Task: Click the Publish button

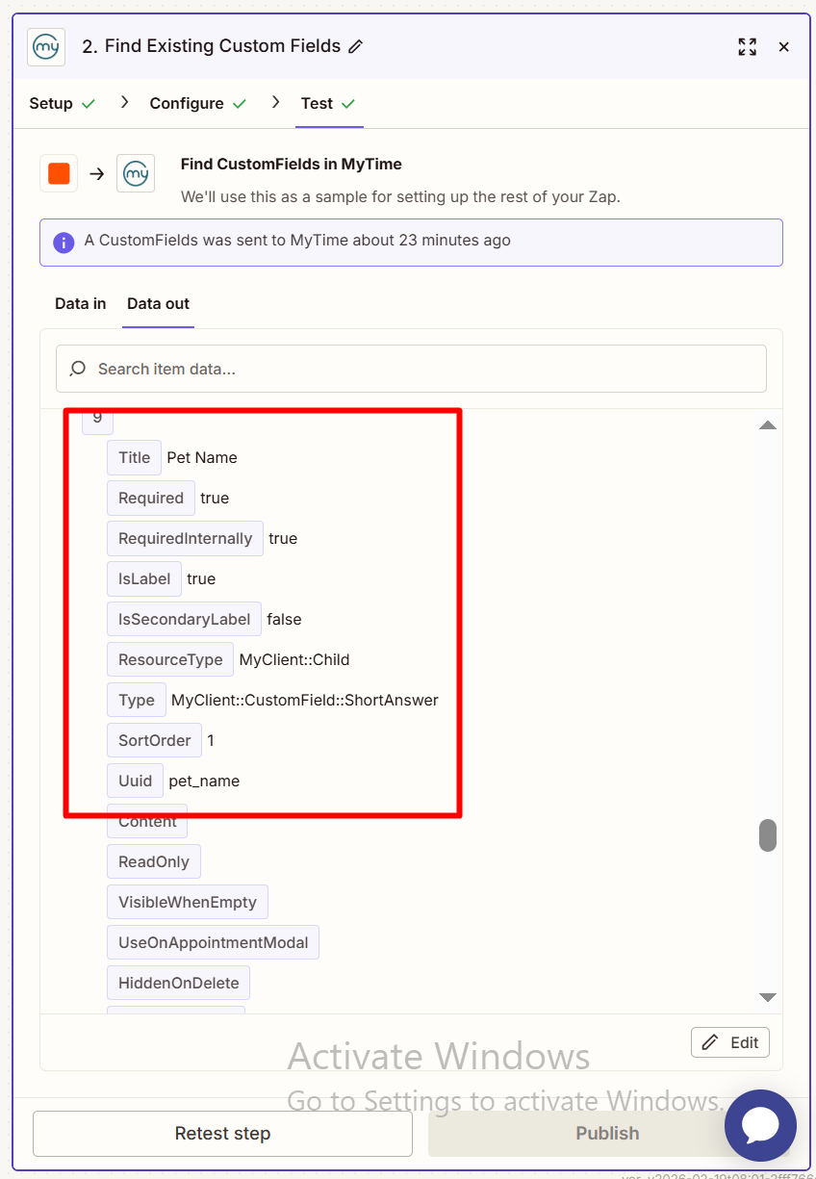Action: pyautogui.click(x=607, y=1134)
